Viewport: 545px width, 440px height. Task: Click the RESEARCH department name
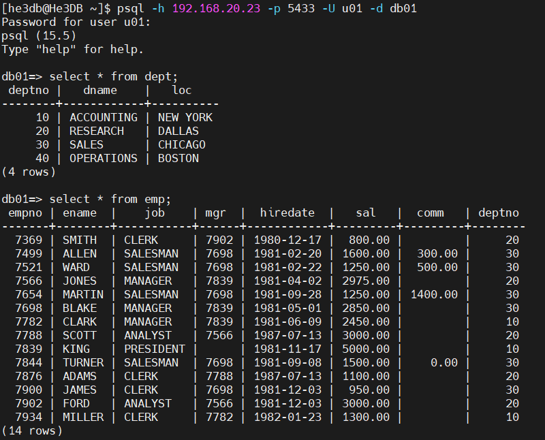[x=97, y=131]
